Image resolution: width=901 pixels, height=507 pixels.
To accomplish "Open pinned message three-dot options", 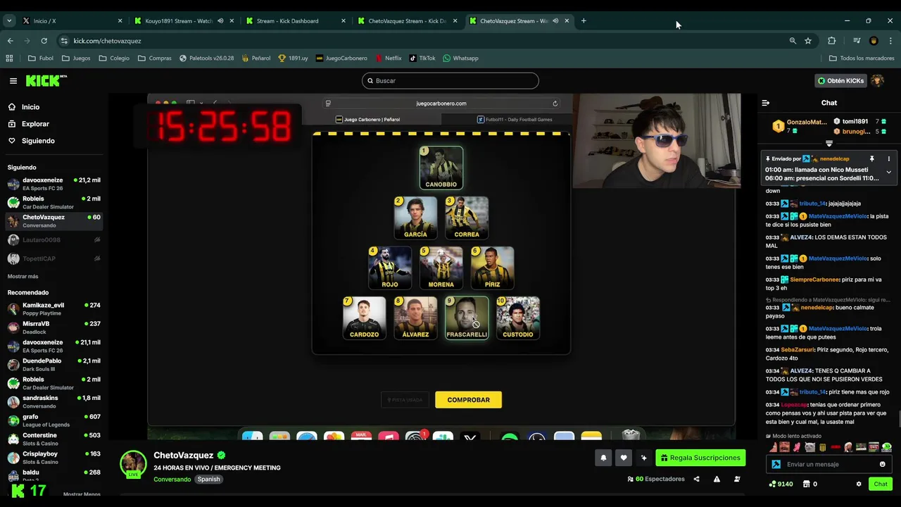I will (x=888, y=159).
